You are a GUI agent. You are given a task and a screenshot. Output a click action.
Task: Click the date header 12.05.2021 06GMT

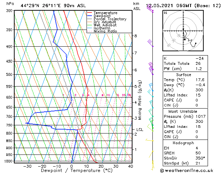pos(169,6)
